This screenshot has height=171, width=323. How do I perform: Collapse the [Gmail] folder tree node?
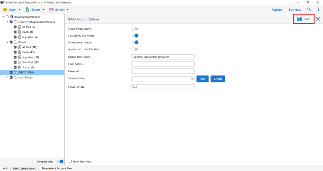(7, 42)
